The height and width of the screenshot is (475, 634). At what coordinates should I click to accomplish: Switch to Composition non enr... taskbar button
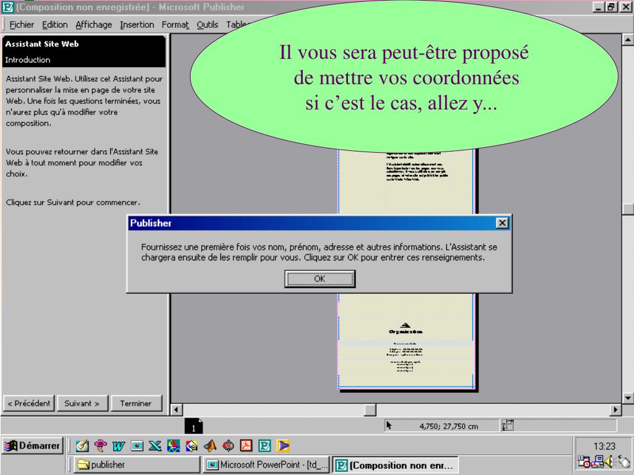(x=395, y=465)
